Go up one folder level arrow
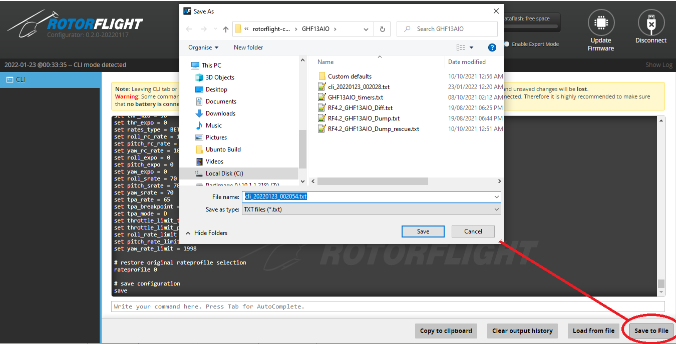The width and height of the screenshot is (676, 344). click(x=226, y=29)
